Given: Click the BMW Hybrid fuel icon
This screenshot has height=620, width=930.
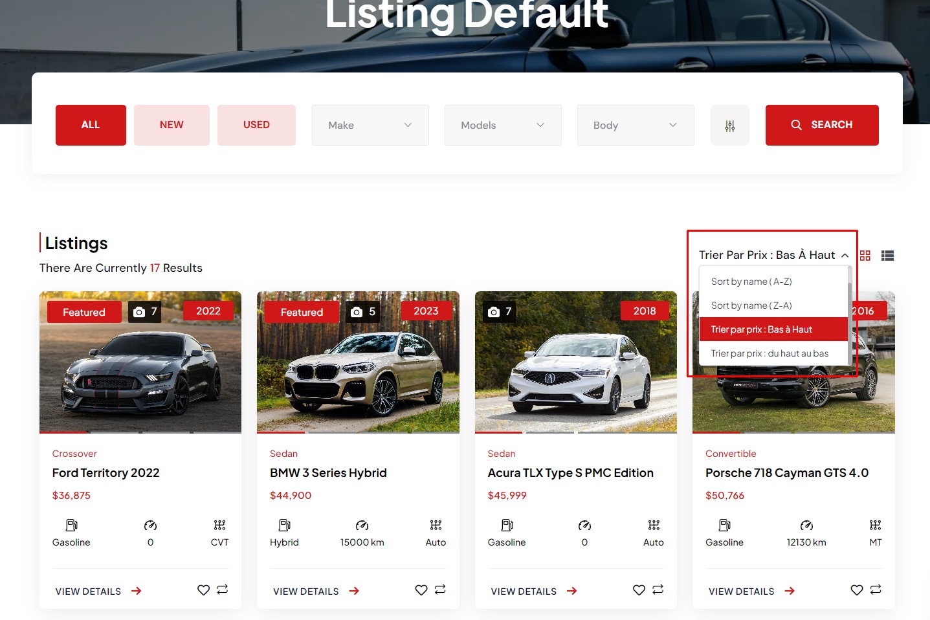Looking at the screenshot, I should (284, 525).
